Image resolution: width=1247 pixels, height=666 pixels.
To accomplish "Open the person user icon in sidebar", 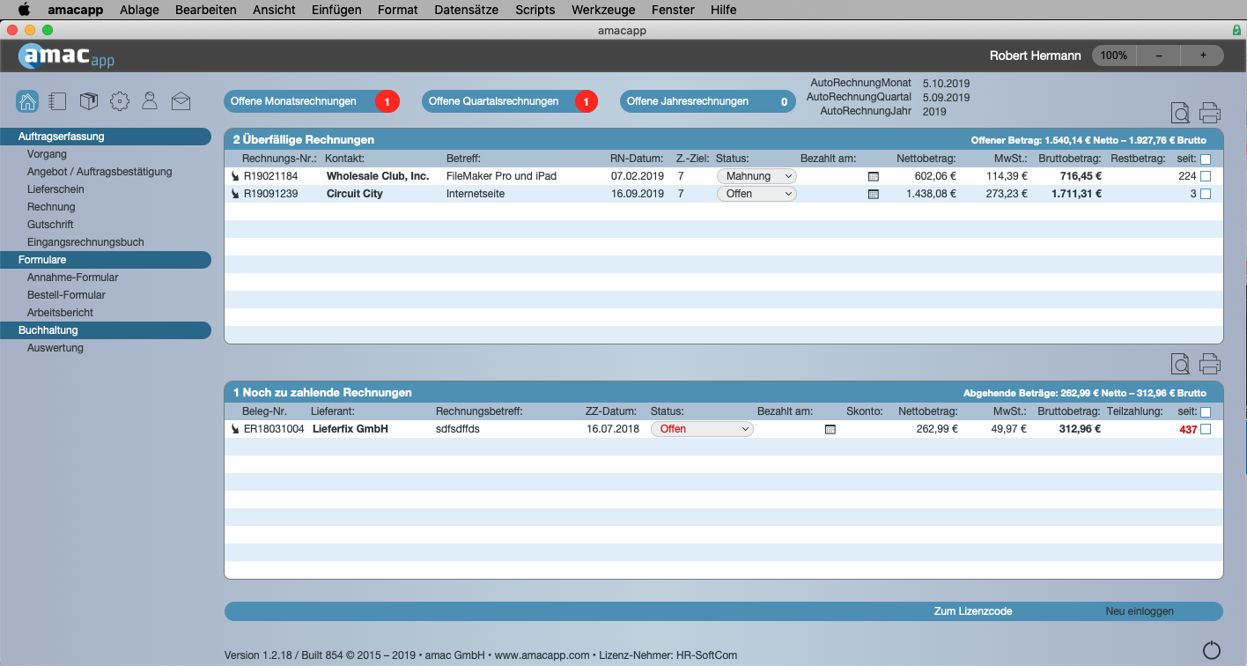I will click(x=150, y=100).
